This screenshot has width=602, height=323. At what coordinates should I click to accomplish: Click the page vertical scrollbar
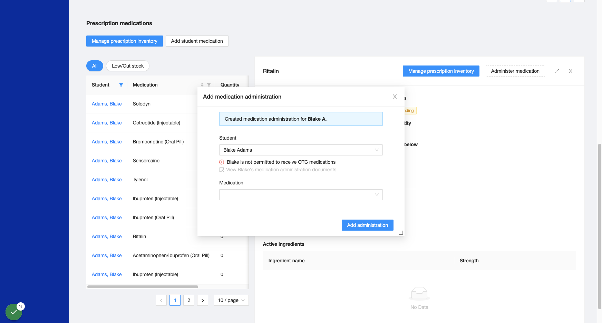[600, 226]
